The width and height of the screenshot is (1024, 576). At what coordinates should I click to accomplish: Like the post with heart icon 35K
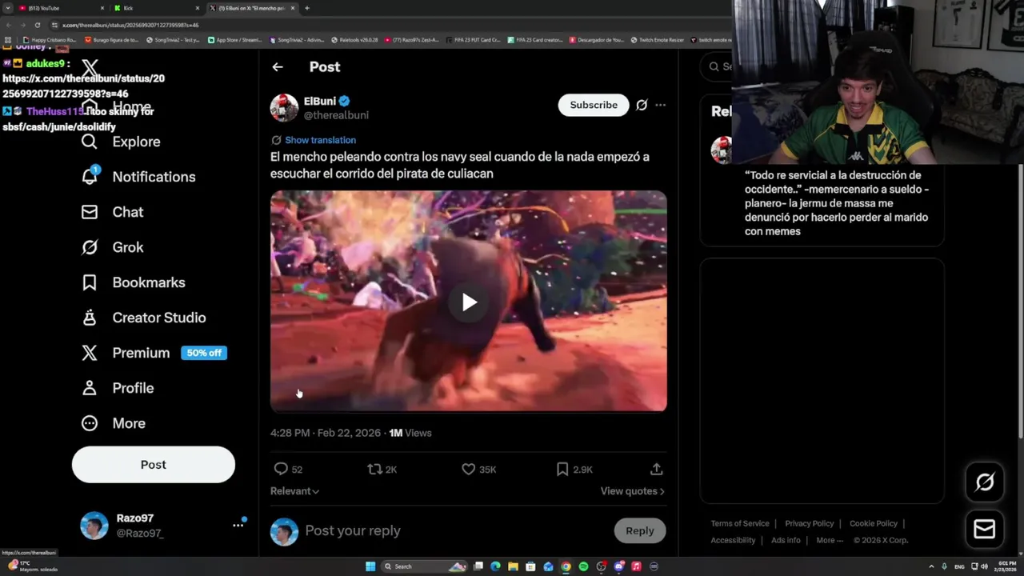pos(479,470)
